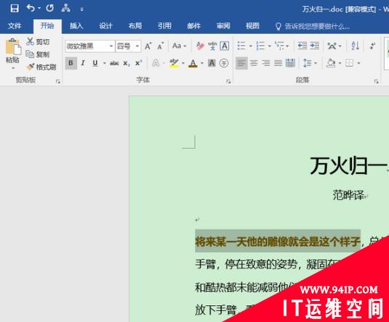The width and height of the screenshot is (389, 322).
Task: Open the borders grid icon
Action: [x=350, y=63]
